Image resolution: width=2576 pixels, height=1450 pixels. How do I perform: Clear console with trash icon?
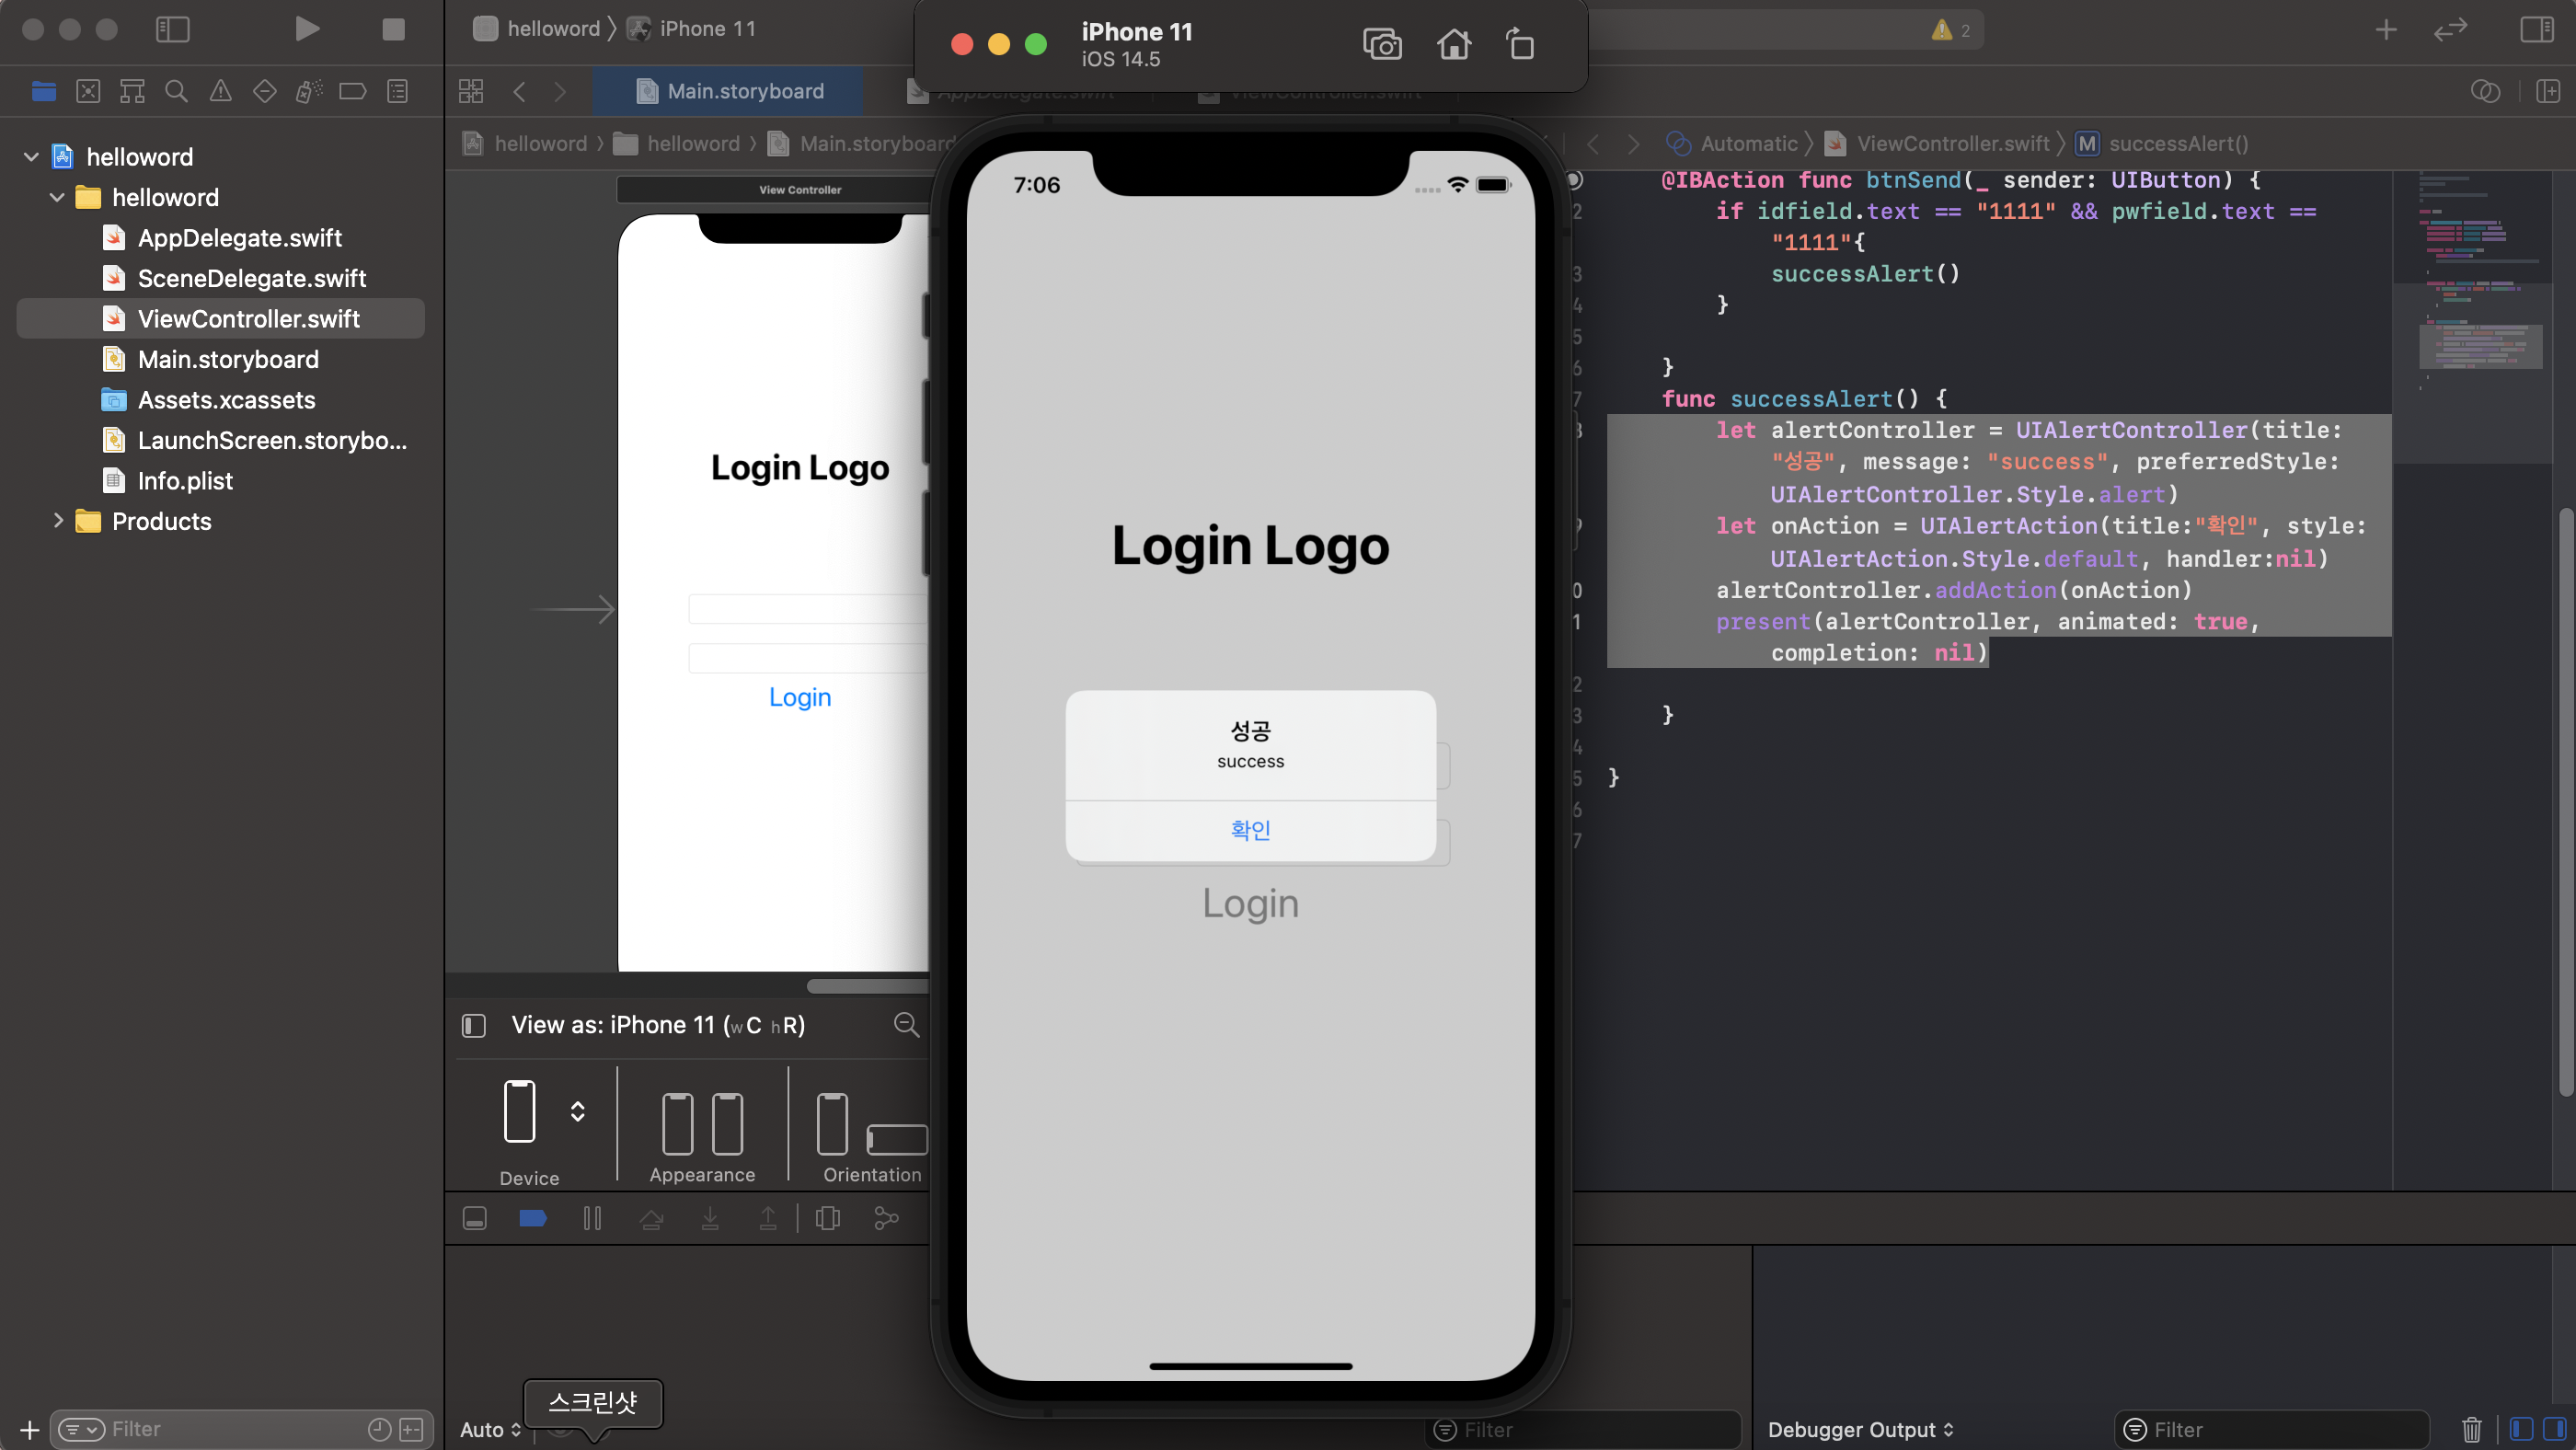pyautogui.click(x=2472, y=1429)
